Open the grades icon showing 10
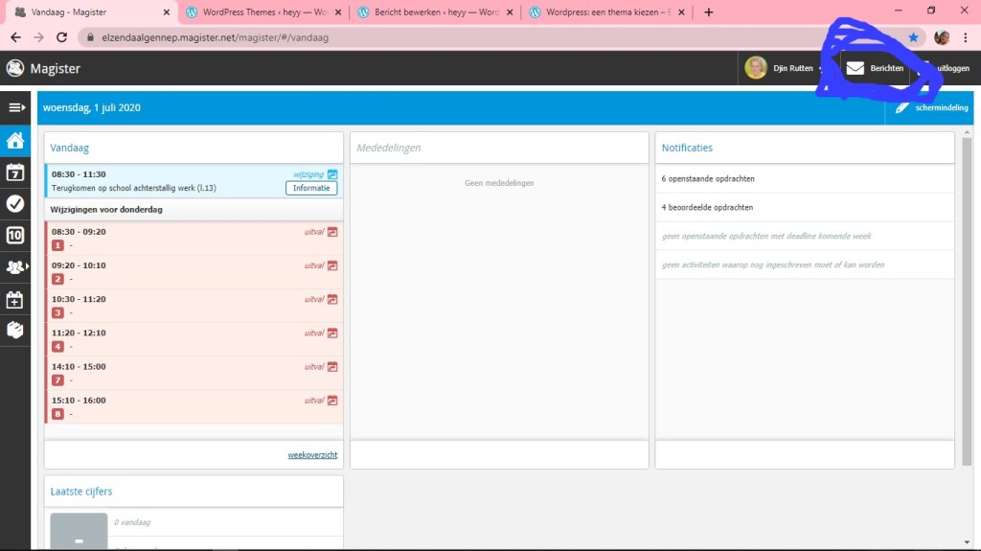The width and height of the screenshot is (981, 551). (15, 235)
